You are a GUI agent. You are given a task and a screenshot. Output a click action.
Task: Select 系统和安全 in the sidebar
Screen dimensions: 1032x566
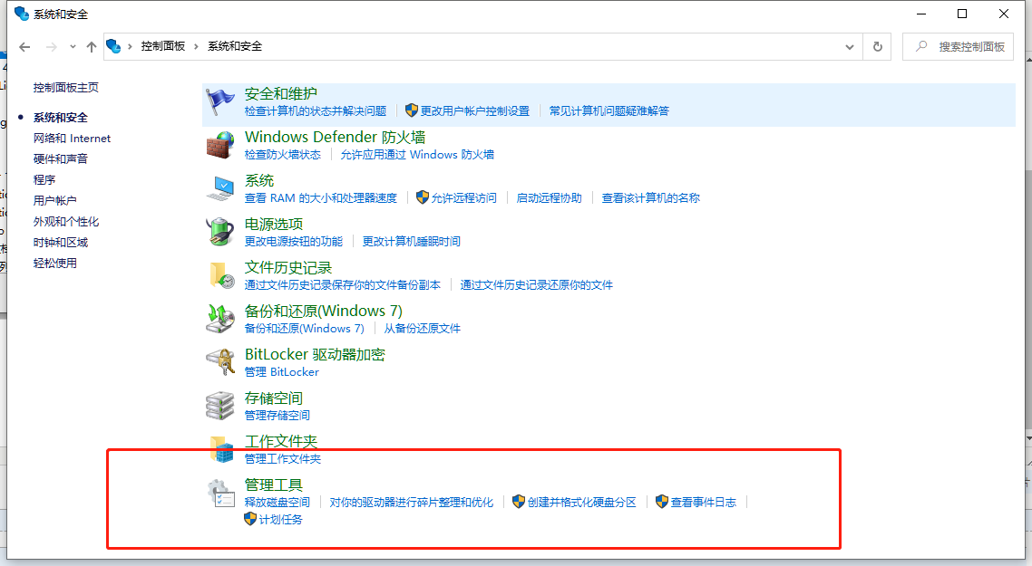click(x=61, y=118)
